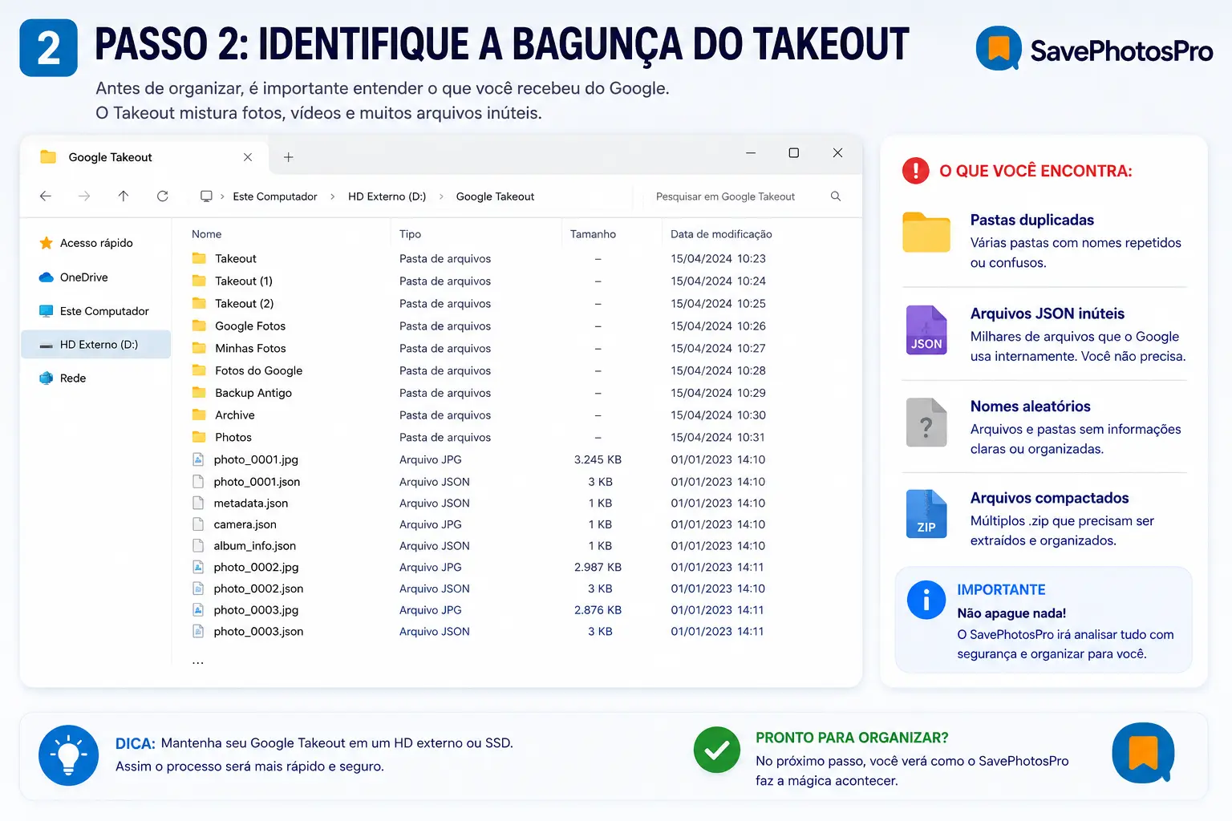Viewport: 1232px width, 821px height.
Task: Click the blue ZIP file icon
Action: [926, 514]
